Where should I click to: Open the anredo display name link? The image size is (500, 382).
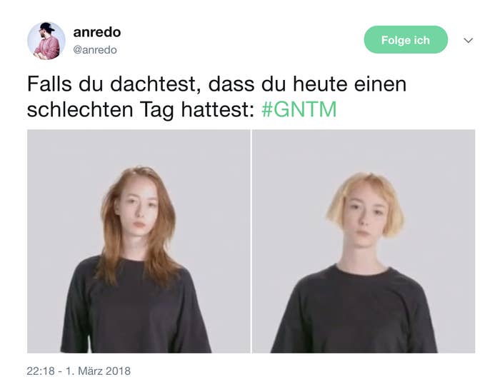pyautogui.click(x=97, y=32)
